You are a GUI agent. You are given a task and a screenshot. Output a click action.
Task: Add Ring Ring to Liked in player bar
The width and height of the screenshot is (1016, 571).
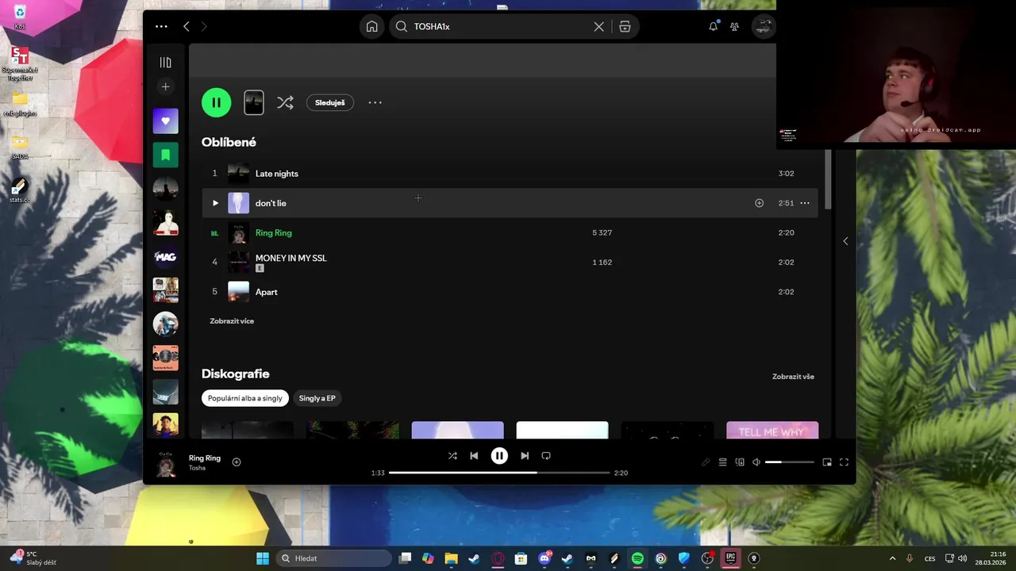click(237, 462)
